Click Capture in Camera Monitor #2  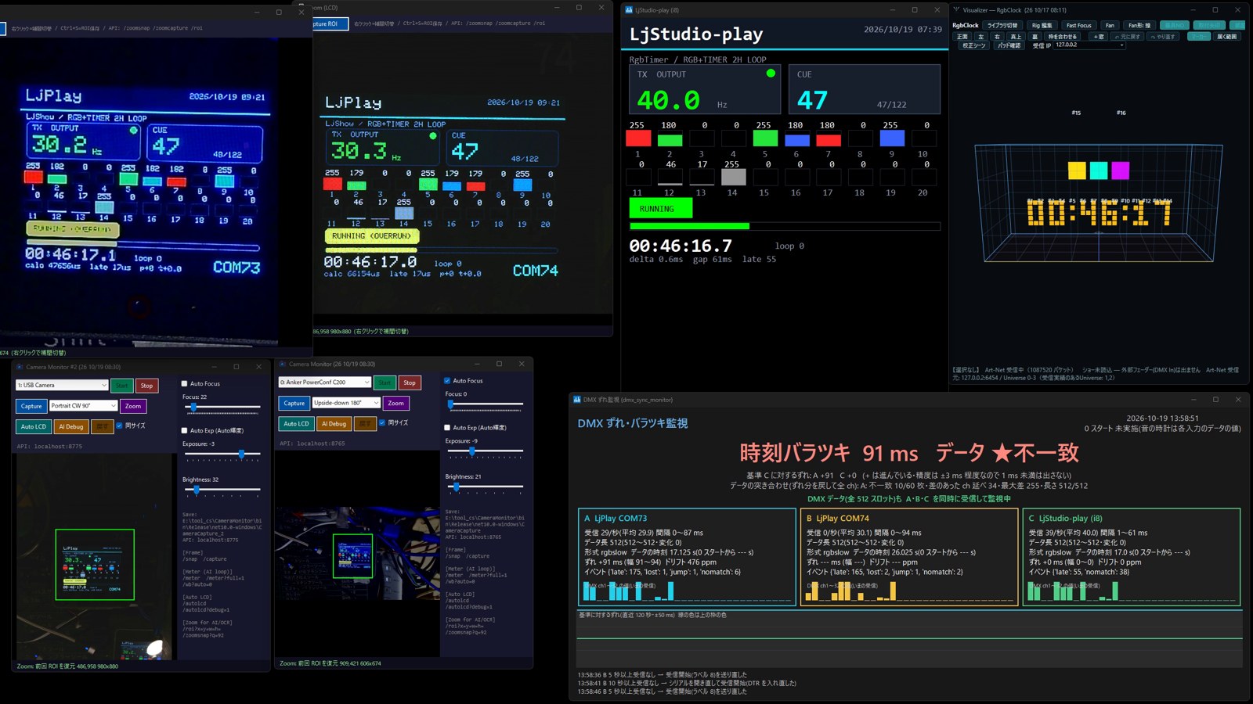(31, 406)
